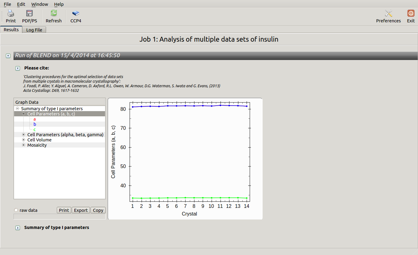Open Preferences with the tools icon
This screenshot has width=418, height=255.
click(x=388, y=13)
